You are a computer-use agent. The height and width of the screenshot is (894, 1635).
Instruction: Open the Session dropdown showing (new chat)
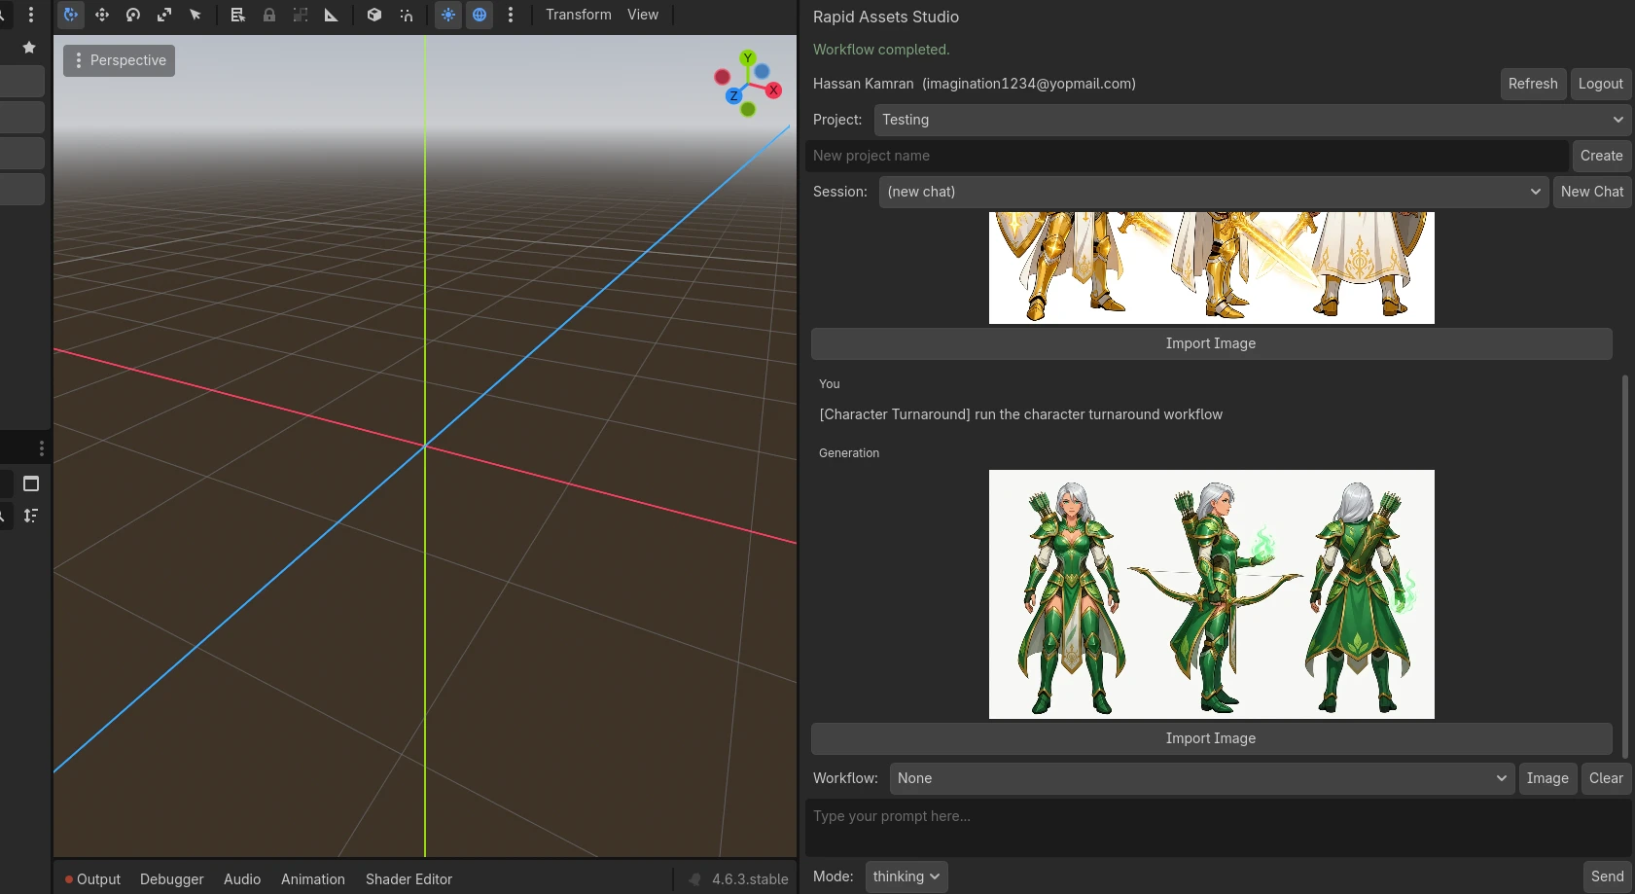tap(1214, 192)
